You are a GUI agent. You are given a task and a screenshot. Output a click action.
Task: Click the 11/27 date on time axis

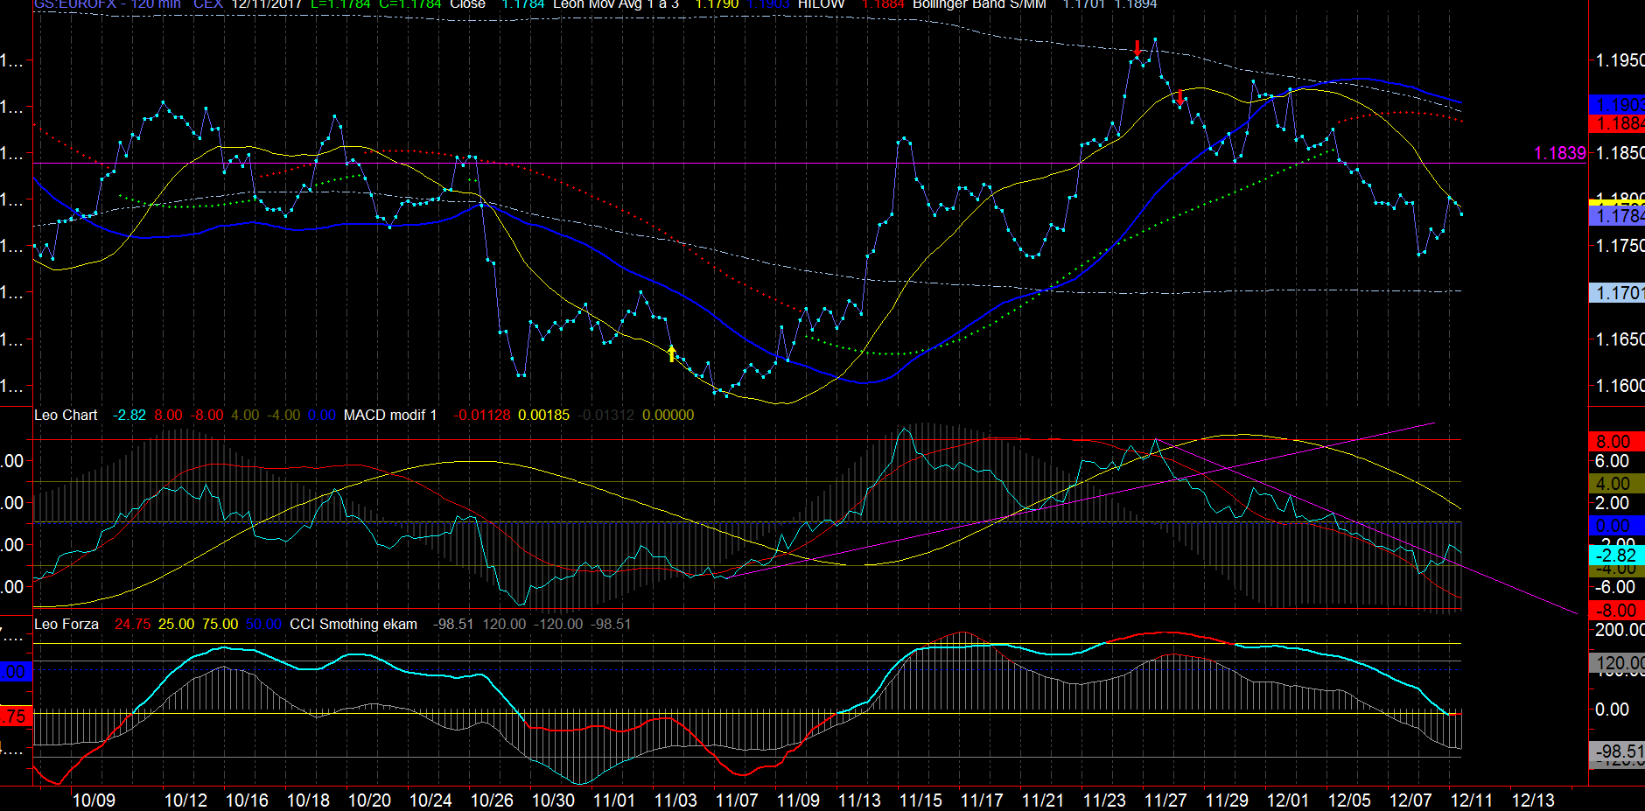pos(1165,800)
